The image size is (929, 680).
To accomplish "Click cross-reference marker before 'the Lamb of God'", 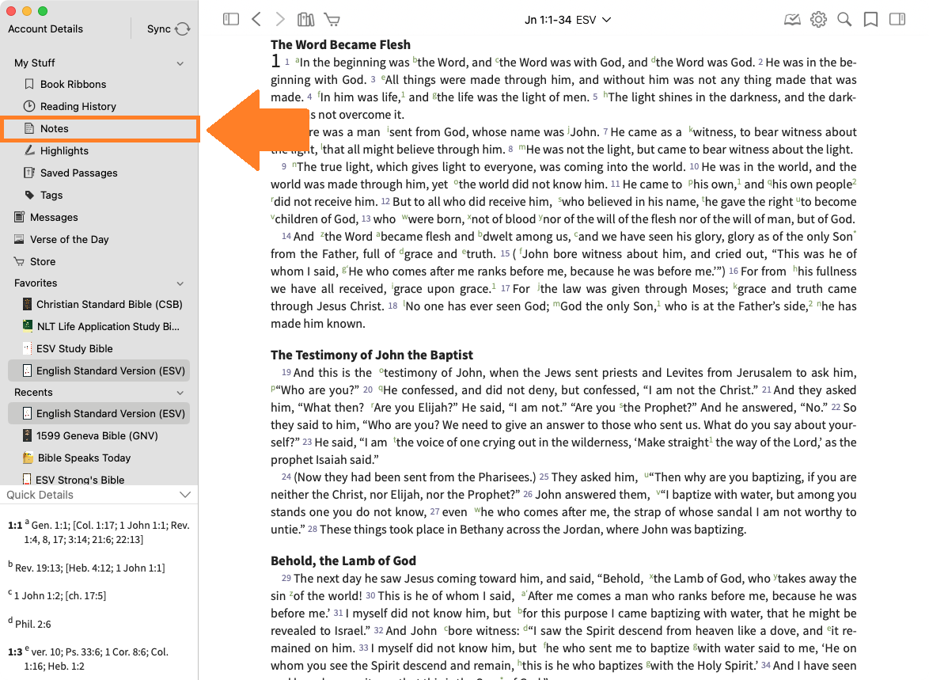I will [651, 576].
